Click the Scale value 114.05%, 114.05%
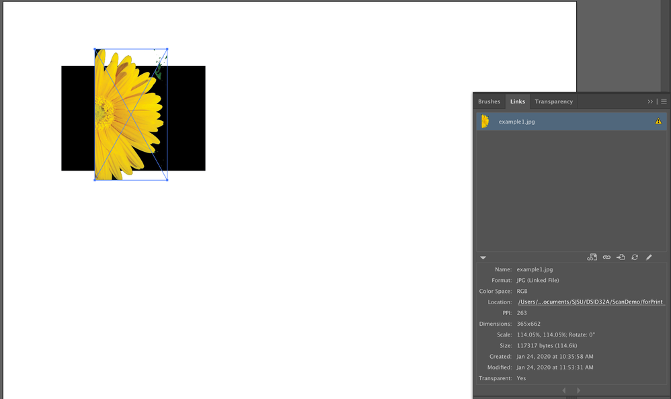This screenshot has width=671, height=399. (x=542, y=335)
